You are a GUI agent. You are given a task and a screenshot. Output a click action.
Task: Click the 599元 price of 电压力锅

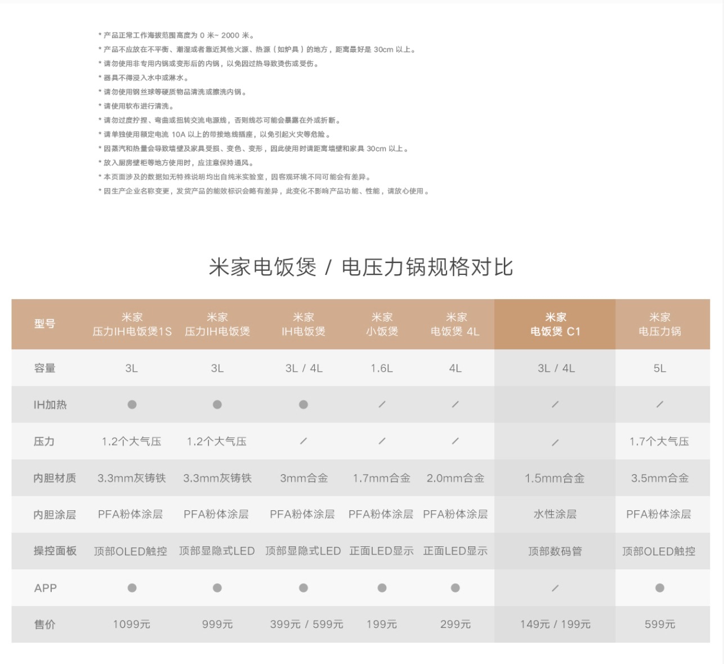coord(660,624)
